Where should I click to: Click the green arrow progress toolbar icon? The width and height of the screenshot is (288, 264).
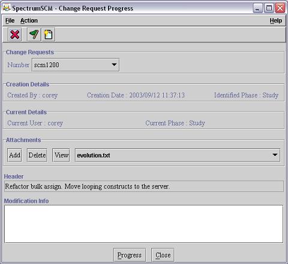click(34, 35)
